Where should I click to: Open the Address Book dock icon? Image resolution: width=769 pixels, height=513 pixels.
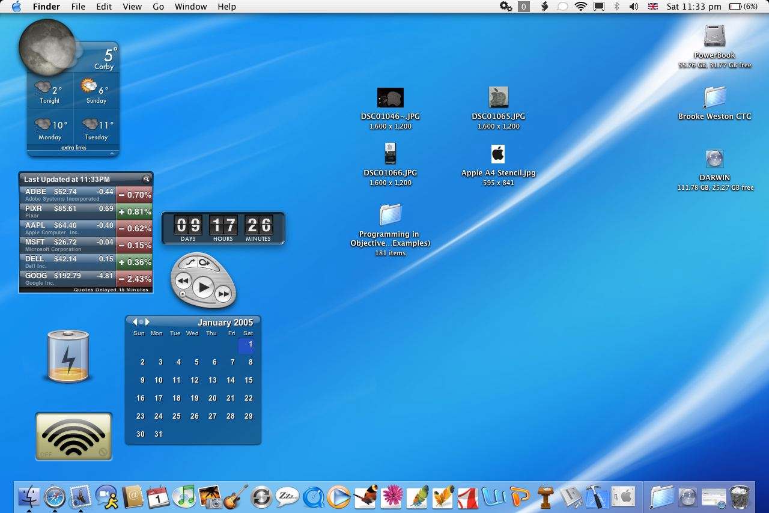tap(133, 497)
